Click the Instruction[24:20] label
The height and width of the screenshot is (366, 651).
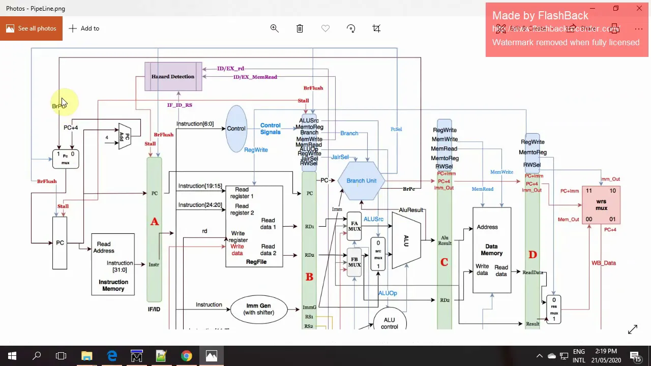point(200,205)
